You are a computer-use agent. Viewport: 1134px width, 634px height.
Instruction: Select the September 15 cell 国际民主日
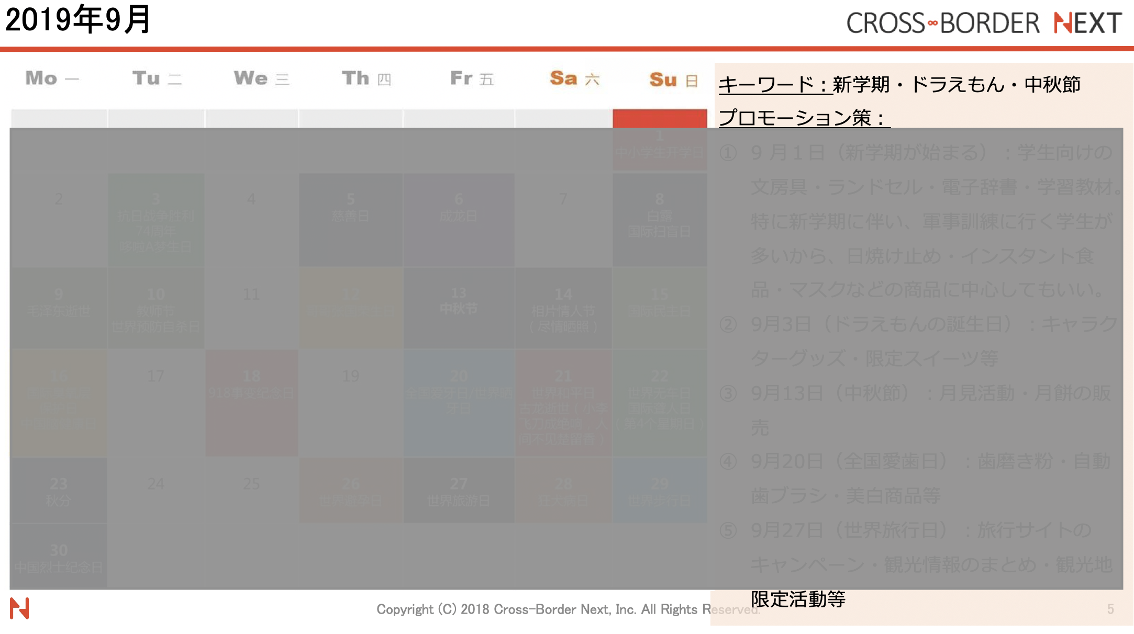[660, 308]
